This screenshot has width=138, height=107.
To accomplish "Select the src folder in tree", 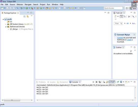I will (10, 22).
